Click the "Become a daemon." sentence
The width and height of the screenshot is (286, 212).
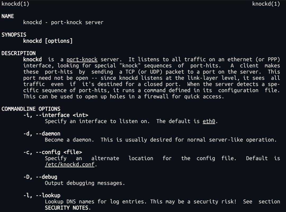(x=69, y=140)
